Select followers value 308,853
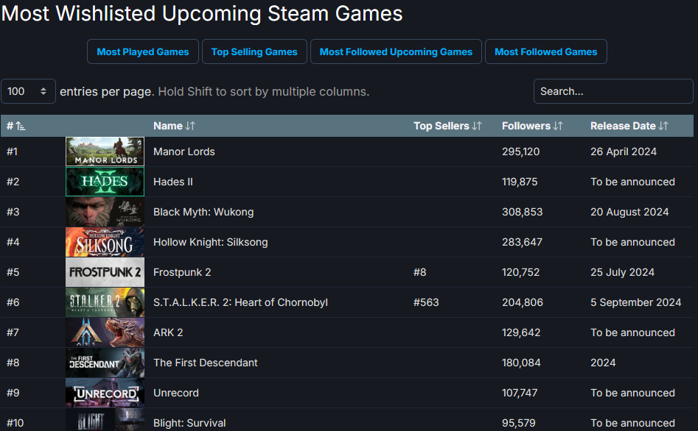This screenshot has width=698, height=431. pos(522,213)
